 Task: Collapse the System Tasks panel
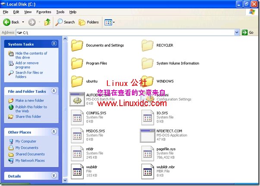click(x=54, y=44)
